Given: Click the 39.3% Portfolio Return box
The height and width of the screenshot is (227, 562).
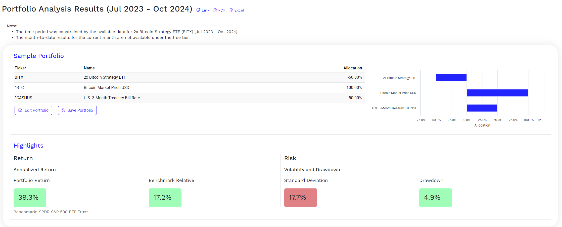Looking at the screenshot, I should [30, 197].
